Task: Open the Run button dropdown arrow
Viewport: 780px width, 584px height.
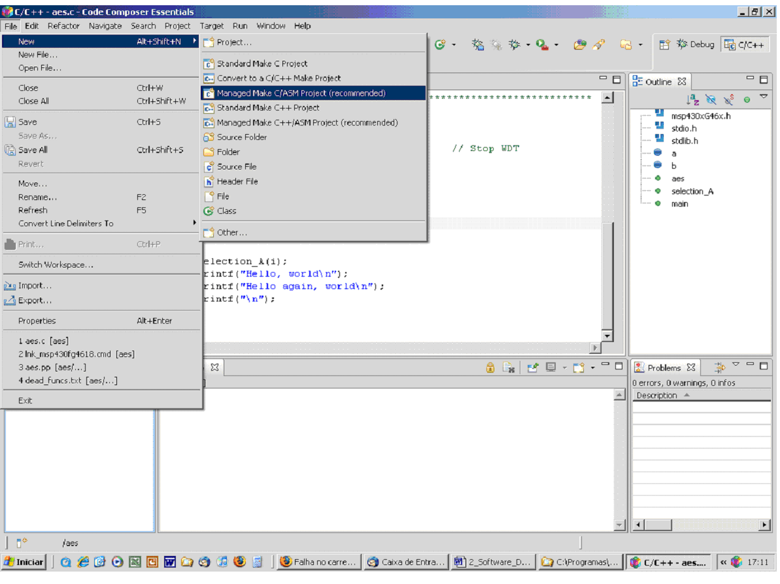Action: (555, 44)
